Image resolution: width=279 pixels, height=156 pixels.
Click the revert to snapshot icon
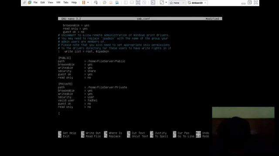point(111,3)
